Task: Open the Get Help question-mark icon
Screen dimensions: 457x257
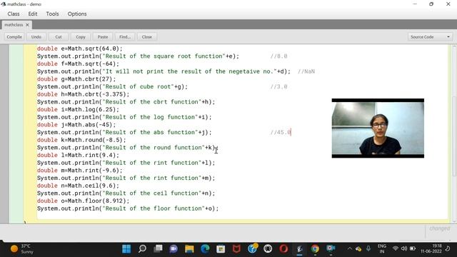Action: click(x=252, y=249)
